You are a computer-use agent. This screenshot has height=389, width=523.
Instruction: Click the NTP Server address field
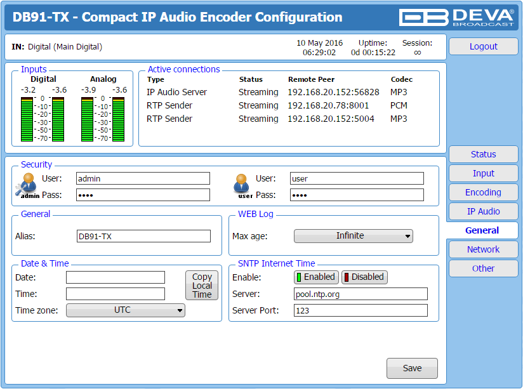click(x=360, y=293)
